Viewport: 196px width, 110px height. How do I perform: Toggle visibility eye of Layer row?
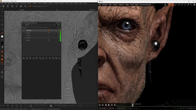[25, 33]
